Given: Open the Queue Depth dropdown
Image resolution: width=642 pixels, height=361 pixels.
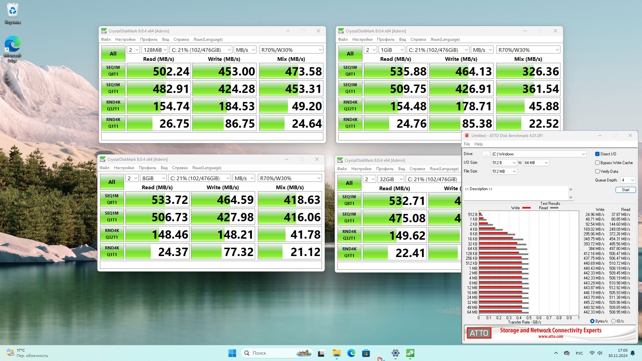Looking at the screenshot, I should click(x=628, y=180).
